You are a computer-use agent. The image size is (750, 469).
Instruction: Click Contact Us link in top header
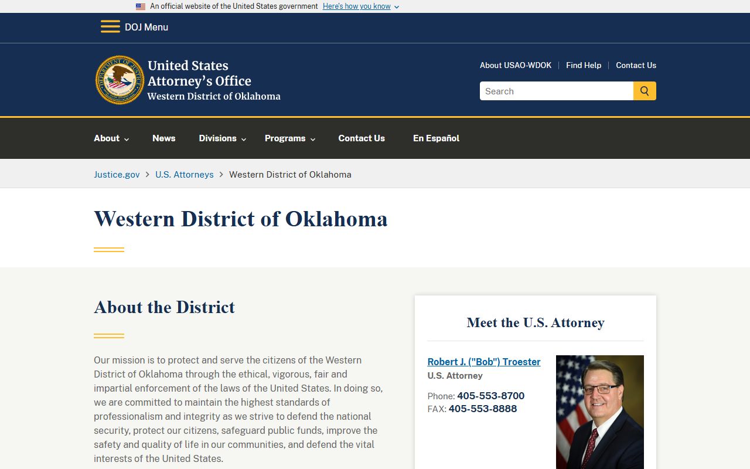(x=636, y=65)
